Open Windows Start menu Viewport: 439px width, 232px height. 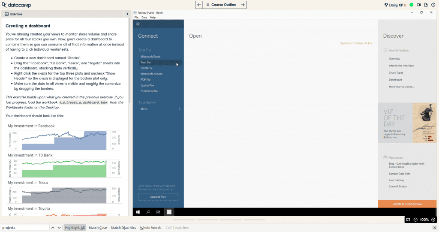point(138,212)
